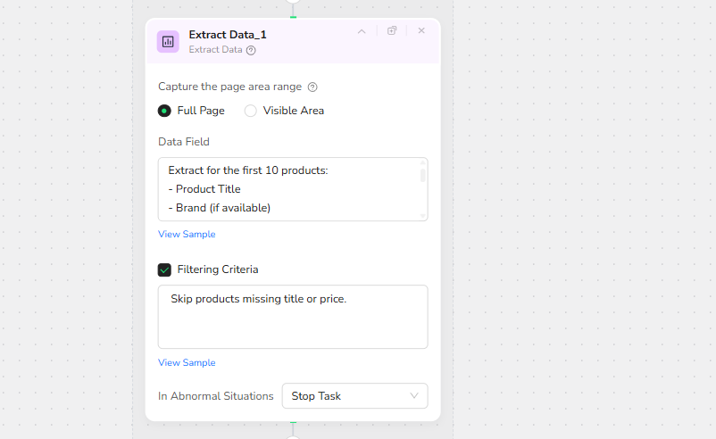Click the connector node above the card
The height and width of the screenshot is (439, 716).
click(x=293, y=3)
